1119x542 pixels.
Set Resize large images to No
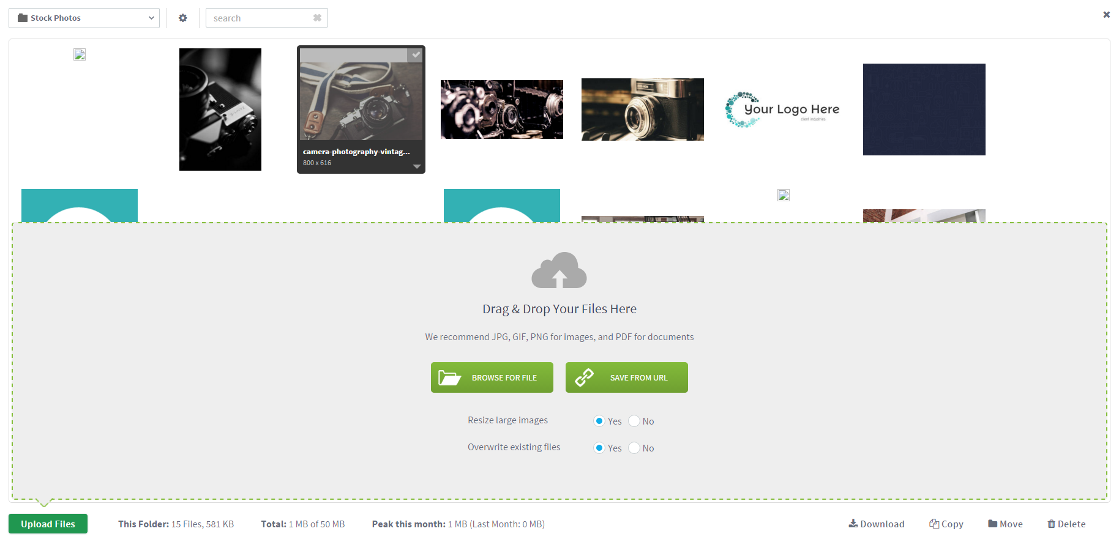(634, 421)
